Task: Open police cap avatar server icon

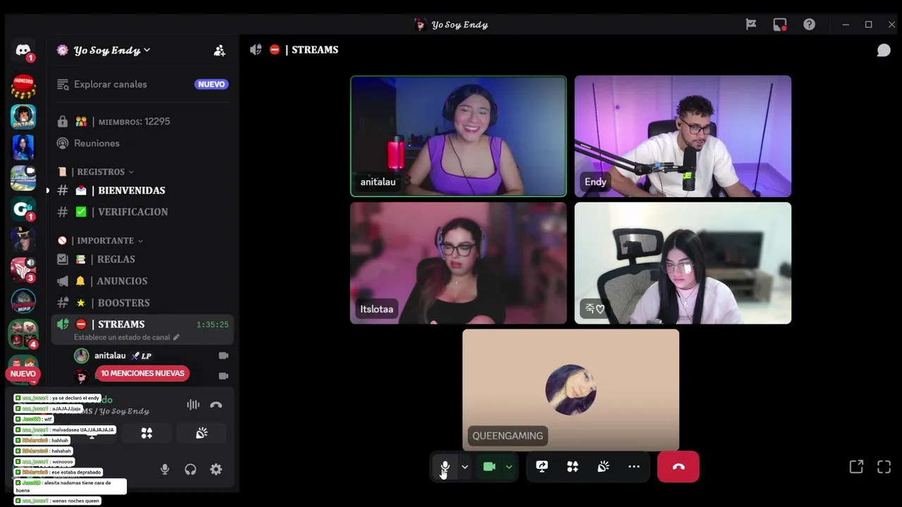Action: [x=23, y=240]
